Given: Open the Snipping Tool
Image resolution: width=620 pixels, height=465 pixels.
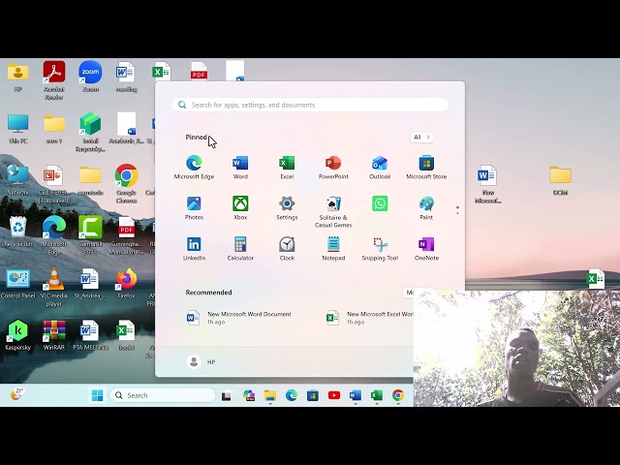Looking at the screenshot, I should (x=380, y=249).
